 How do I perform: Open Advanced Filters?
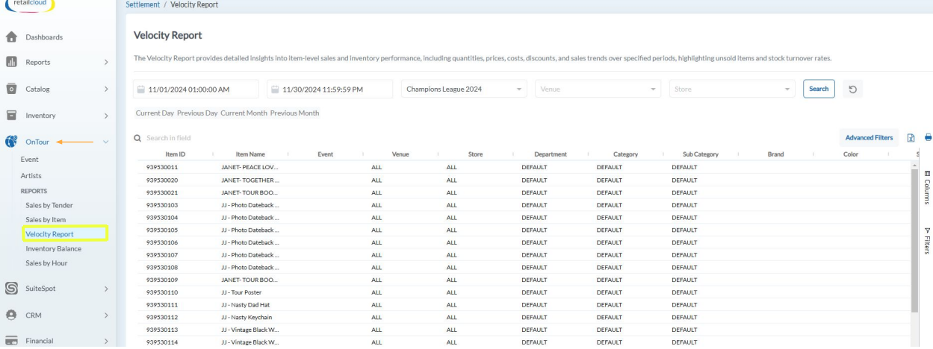pyautogui.click(x=869, y=138)
